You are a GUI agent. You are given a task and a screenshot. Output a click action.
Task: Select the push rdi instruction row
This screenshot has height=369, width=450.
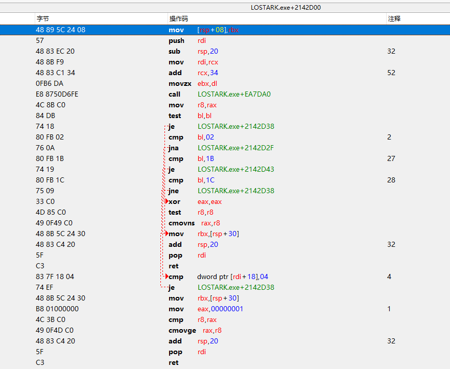click(x=225, y=40)
